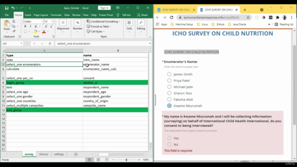Image resolution: width=297 pixels, height=167 pixels.
Task: Click the Paste icon in Clipboard group
Action: pos(7,24)
